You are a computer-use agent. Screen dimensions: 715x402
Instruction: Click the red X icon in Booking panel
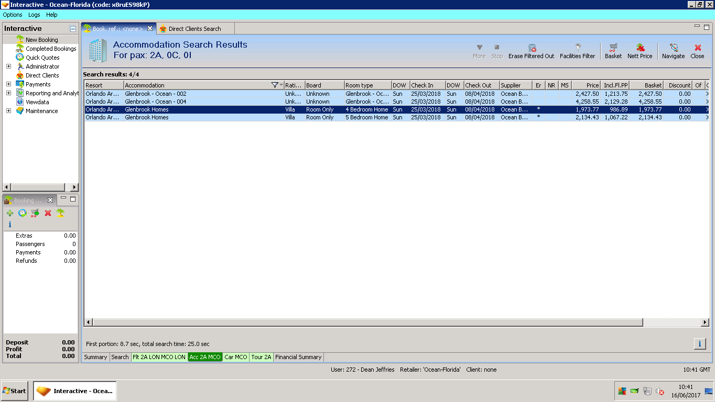point(48,213)
